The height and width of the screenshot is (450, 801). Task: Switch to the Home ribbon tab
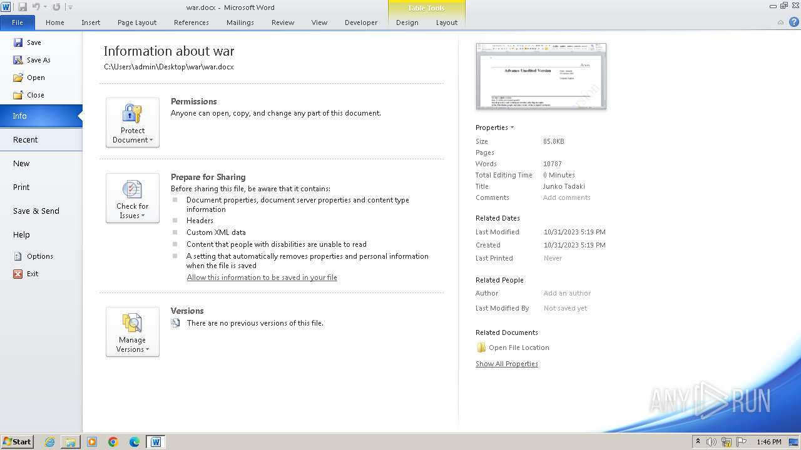(55, 22)
